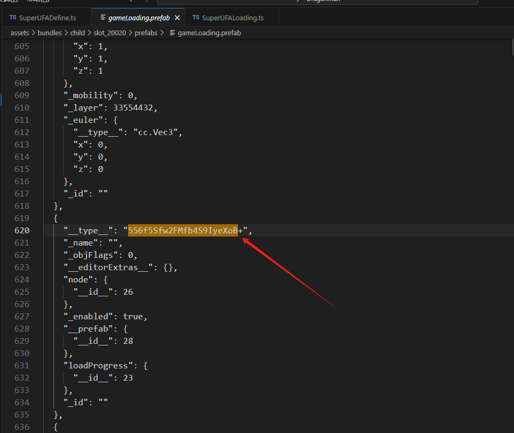Click the file icon in breadcrumb
Viewport: 514px width, 433px height.
click(172, 33)
